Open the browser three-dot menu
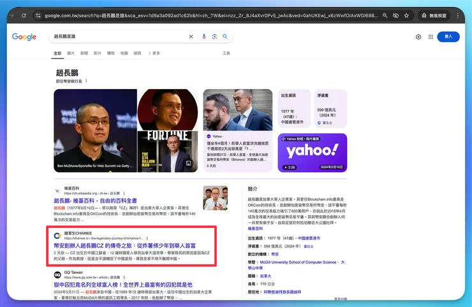 [458, 15]
